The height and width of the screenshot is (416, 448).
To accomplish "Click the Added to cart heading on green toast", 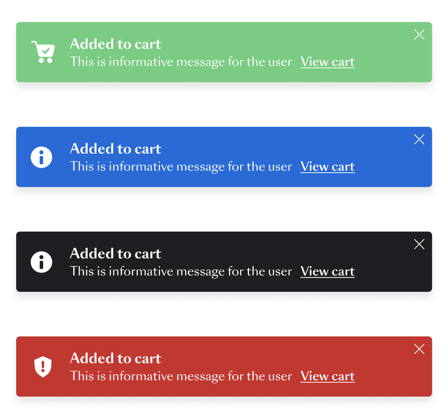I will pyautogui.click(x=115, y=44).
